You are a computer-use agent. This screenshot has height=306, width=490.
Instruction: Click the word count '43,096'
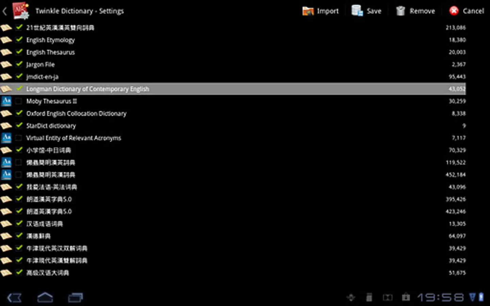click(457, 187)
